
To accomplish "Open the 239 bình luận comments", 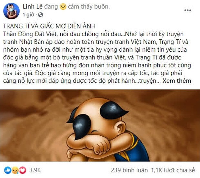I will coord(129,170).
